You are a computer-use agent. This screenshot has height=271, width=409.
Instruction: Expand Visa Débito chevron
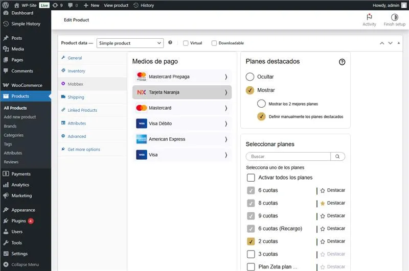coord(226,124)
